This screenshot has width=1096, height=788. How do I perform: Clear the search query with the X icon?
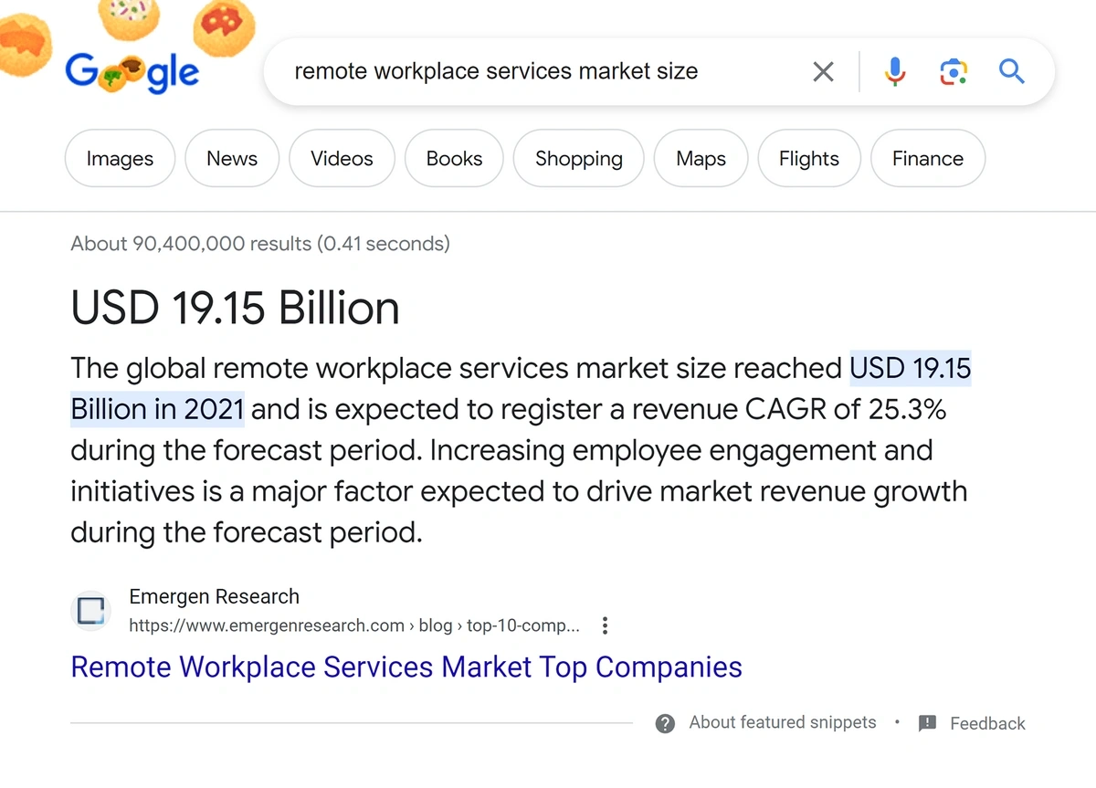(823, 71)
